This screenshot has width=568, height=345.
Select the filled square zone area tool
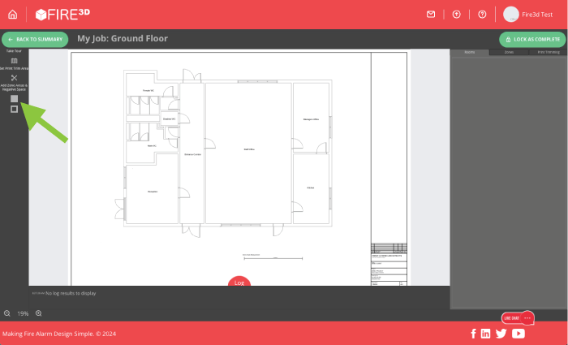click(x=14, y=98)
